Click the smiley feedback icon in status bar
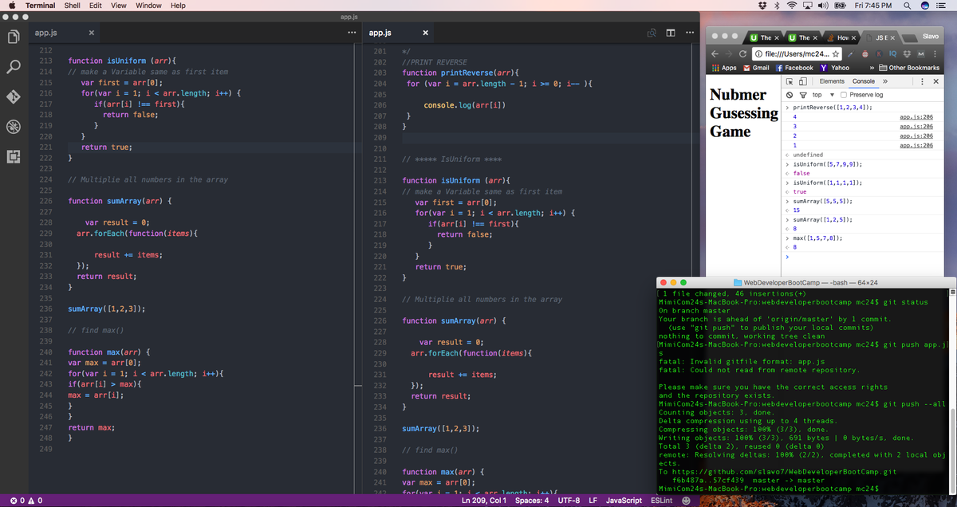957x507 pixels. point(686,501)
